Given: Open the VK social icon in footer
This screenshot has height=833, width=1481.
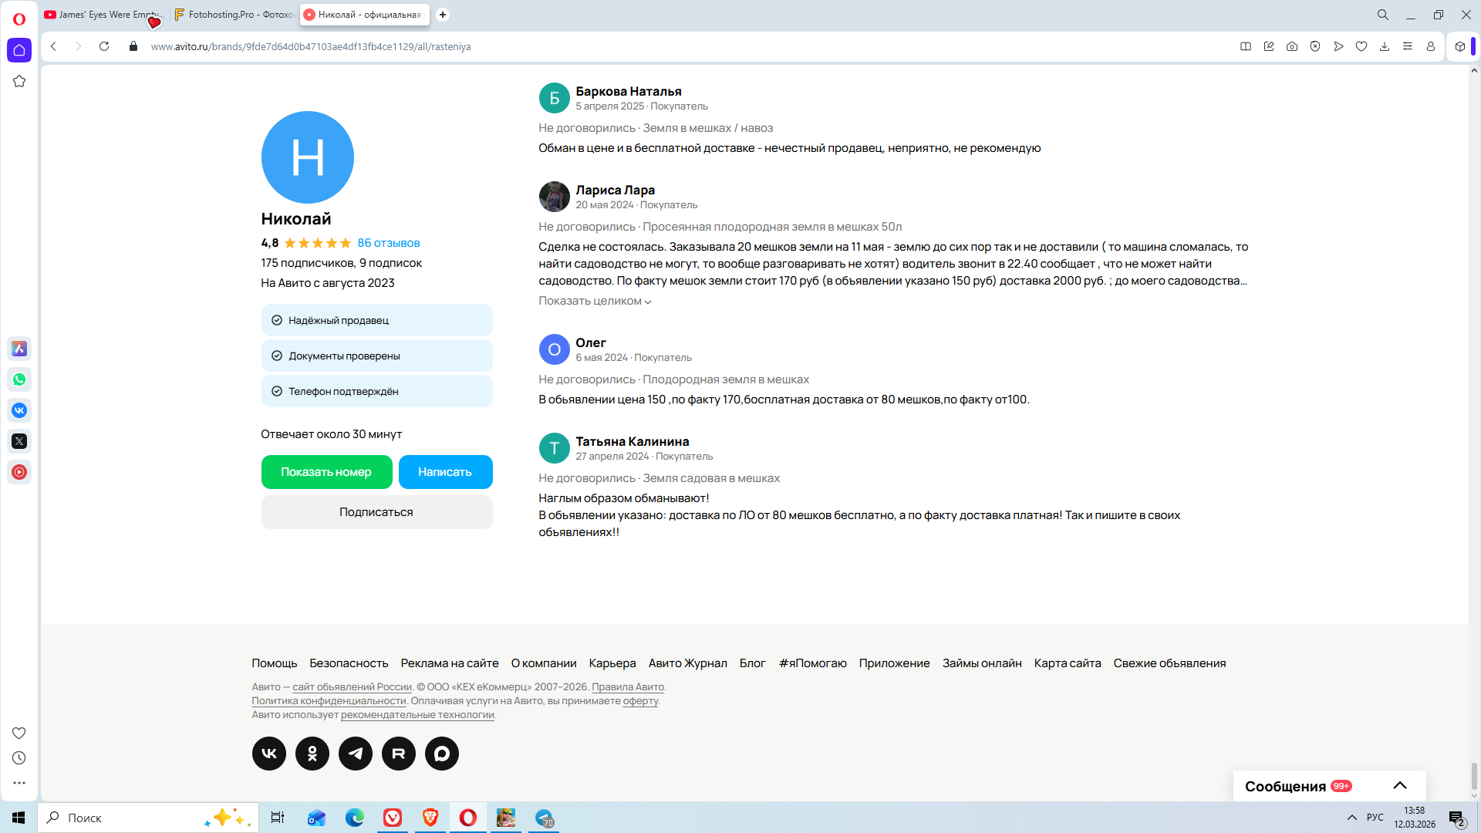Looking at the screenshot, I should click(x=268, y=754).
